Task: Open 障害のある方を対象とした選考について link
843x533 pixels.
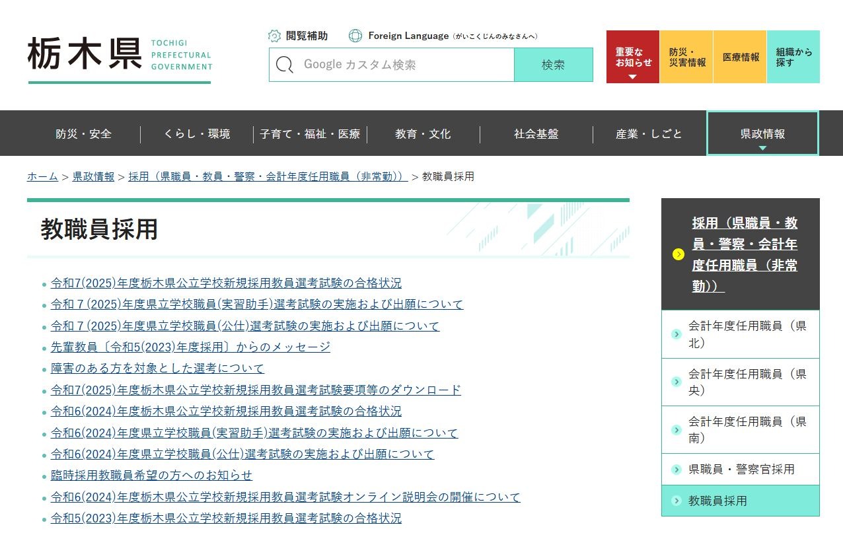Action: pos(157,369)
